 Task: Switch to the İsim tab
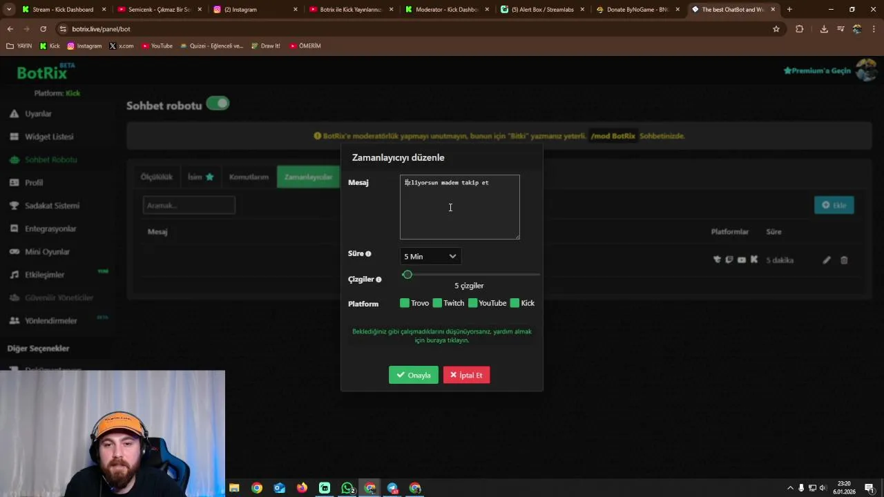(x=200, y=177)
